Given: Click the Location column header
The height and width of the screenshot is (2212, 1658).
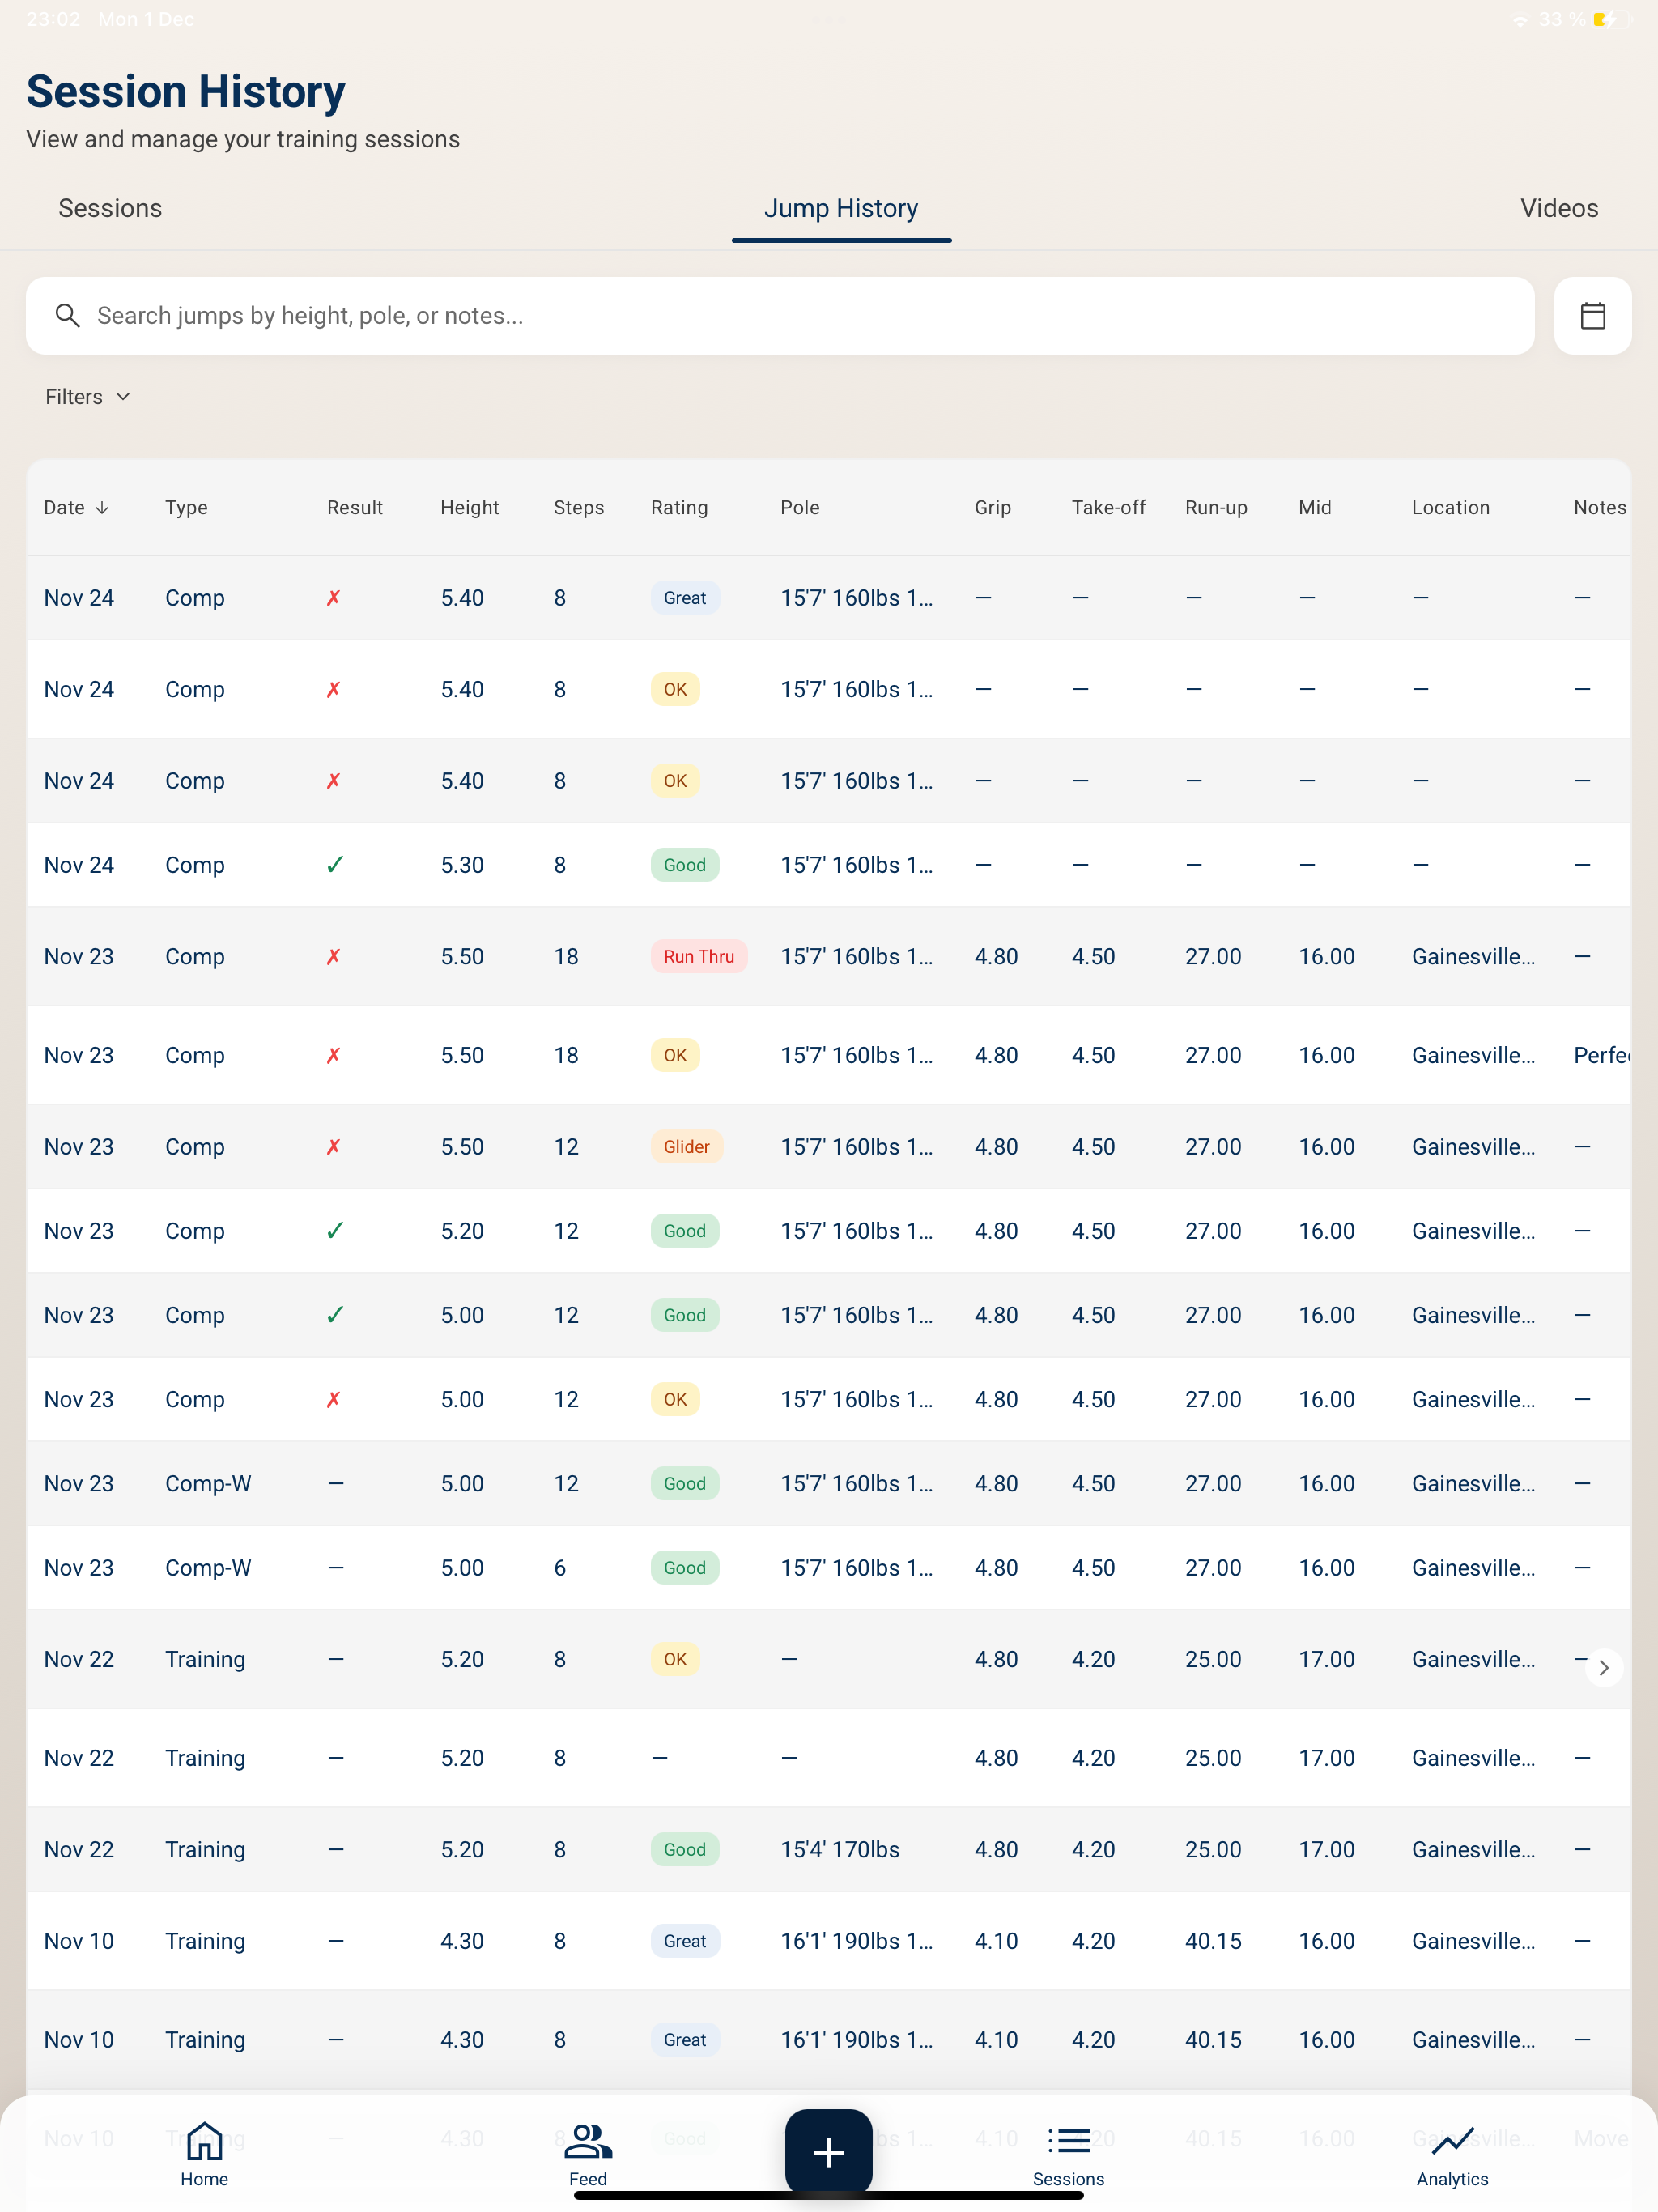Looking at the screenshot, I should [1450, 508].
